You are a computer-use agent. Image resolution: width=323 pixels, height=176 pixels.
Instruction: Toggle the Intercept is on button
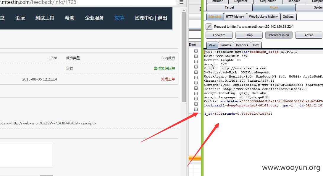point(279,35)
